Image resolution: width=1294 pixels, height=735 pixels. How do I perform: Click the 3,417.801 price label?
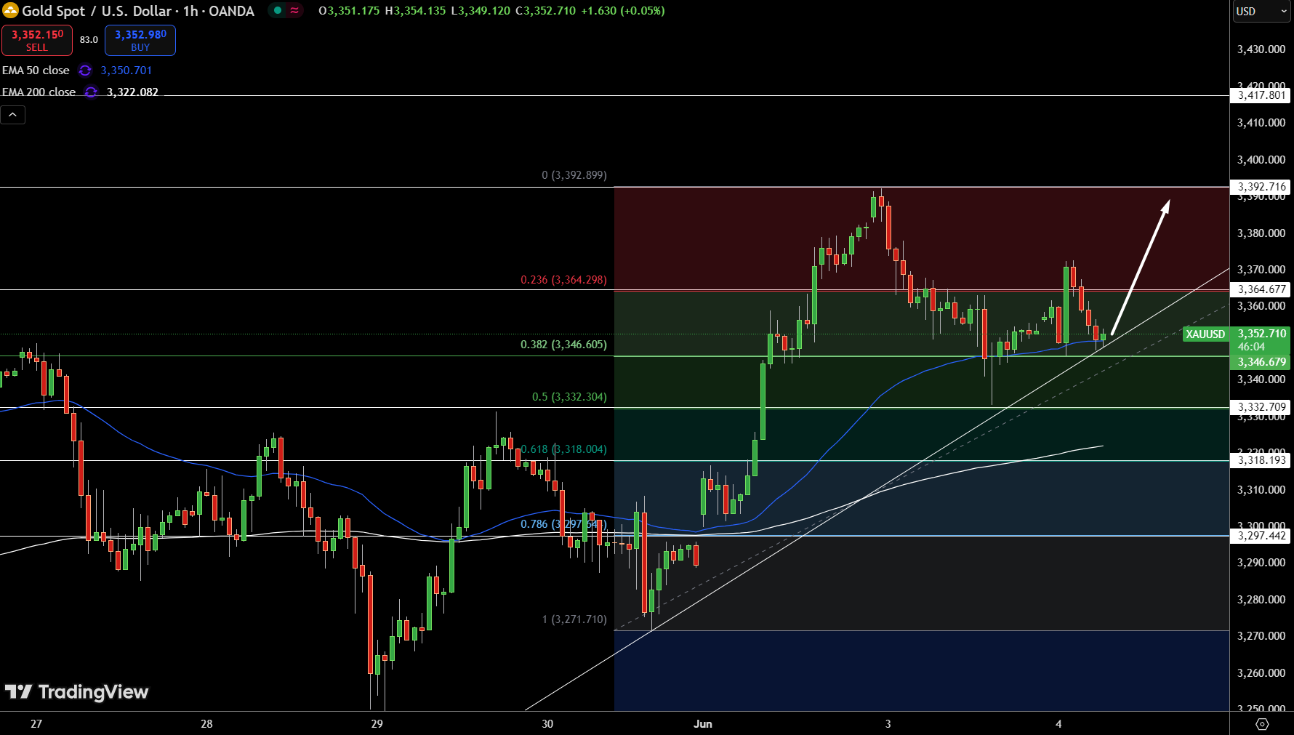coord(1261,95)
